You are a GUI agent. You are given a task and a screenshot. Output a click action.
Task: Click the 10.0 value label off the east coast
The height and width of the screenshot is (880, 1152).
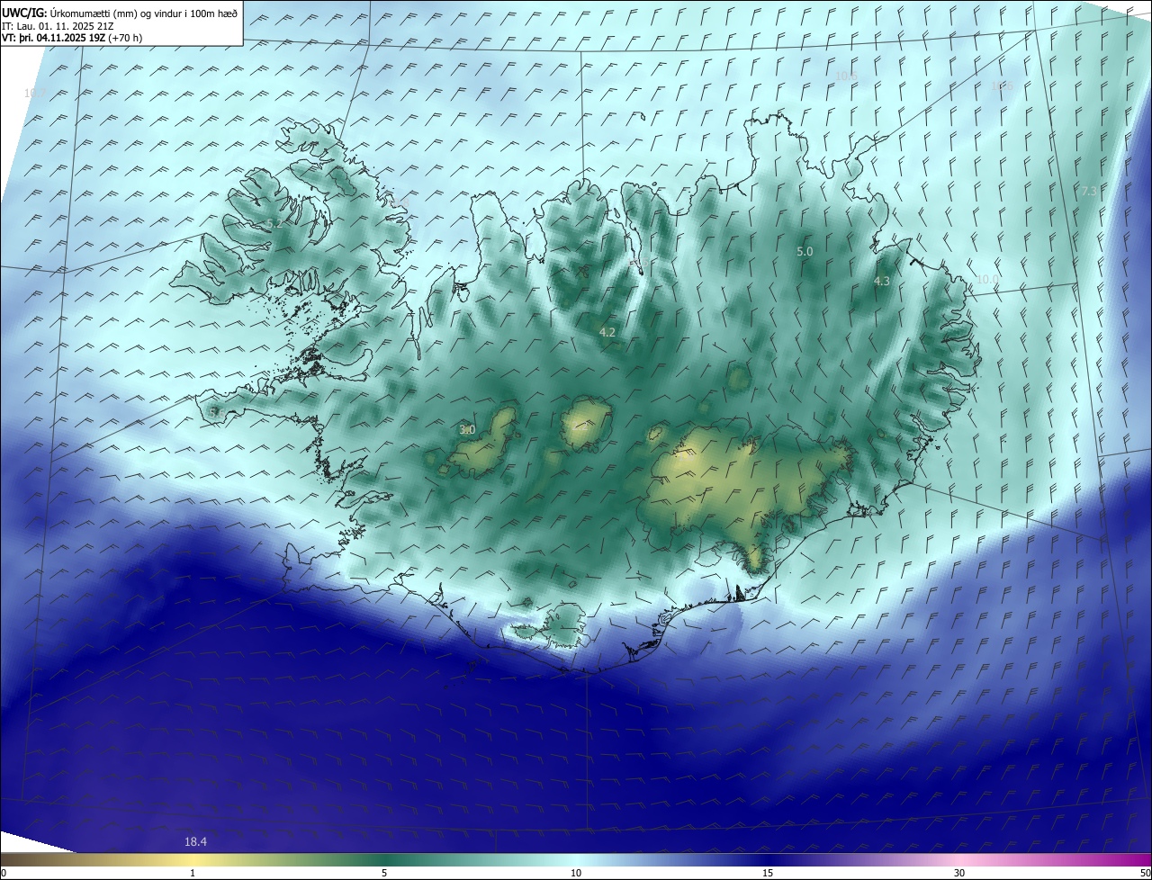pyautogui.click(x=987, y=280)
